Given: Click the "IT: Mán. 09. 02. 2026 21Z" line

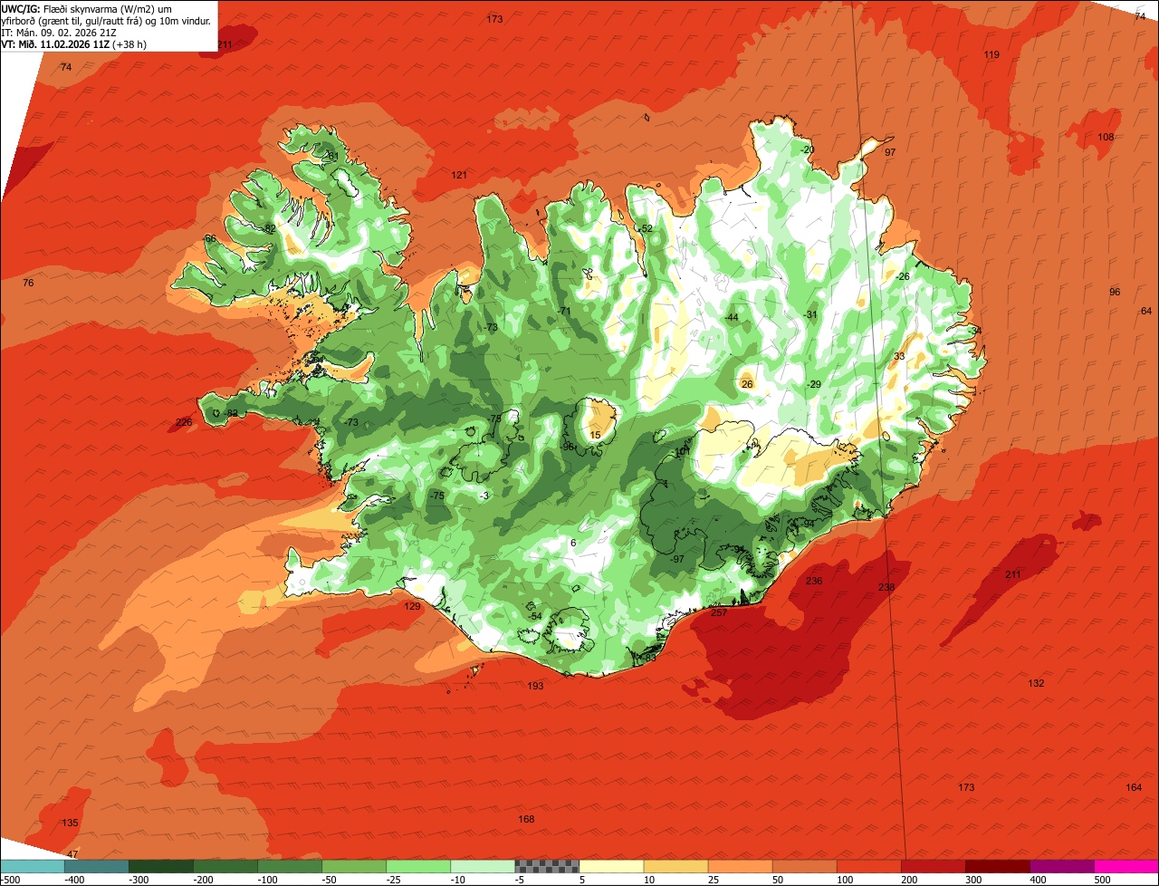Looking at the screenshot, I should (x=59, y=32).
